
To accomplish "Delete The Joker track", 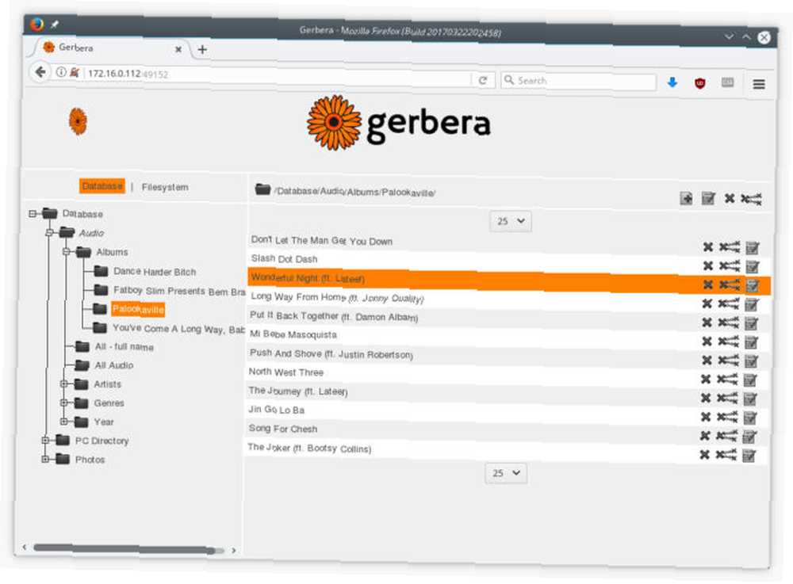I will tap(704, 455).
